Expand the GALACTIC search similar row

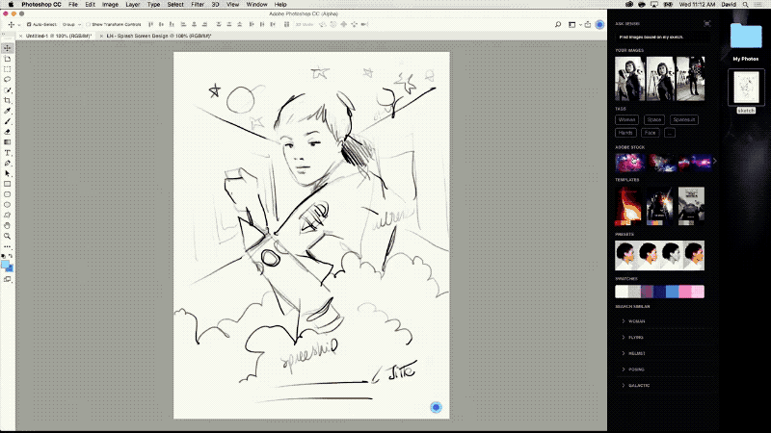664,386
